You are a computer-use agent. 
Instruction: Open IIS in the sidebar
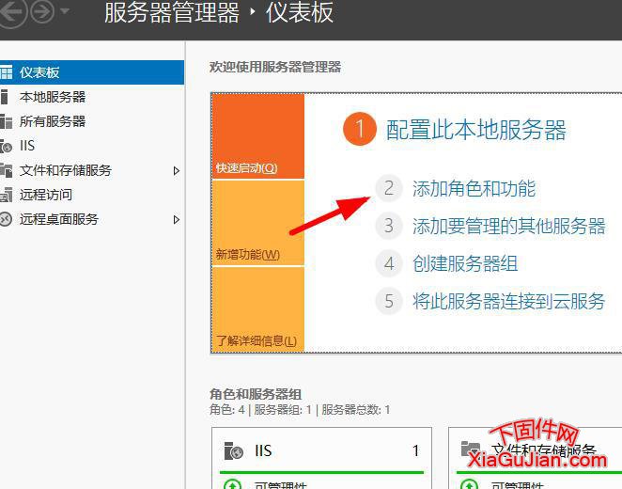click(92, 146)
